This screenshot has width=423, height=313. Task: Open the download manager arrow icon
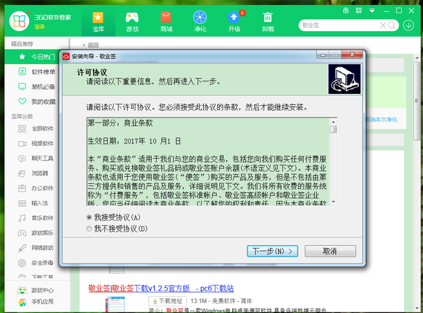click(408, 25)
